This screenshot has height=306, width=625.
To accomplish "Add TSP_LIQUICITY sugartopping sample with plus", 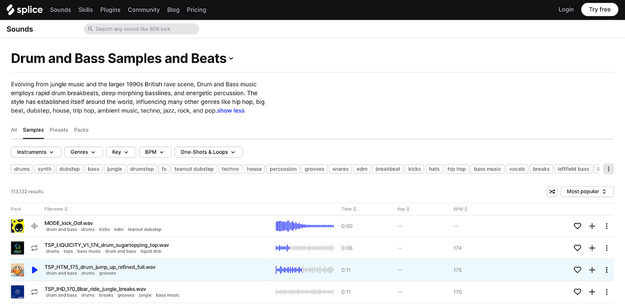I will click(592, 248).
